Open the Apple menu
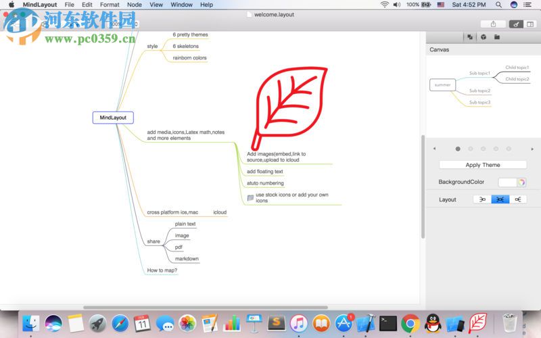The width and height of the screenshot is (541, 338). coord(11,5)
